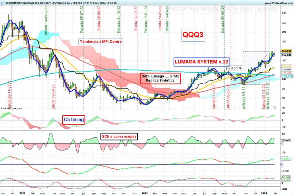This screenshot has height=196, width=294.
Task: Click the 76,643 oscillator value
Action: 286,177
